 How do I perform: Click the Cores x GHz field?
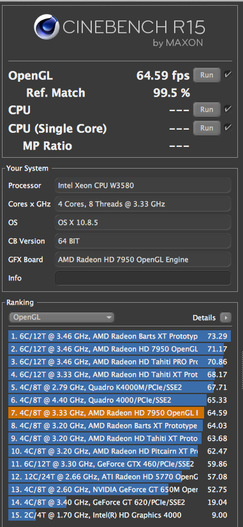tap(143, 204)
